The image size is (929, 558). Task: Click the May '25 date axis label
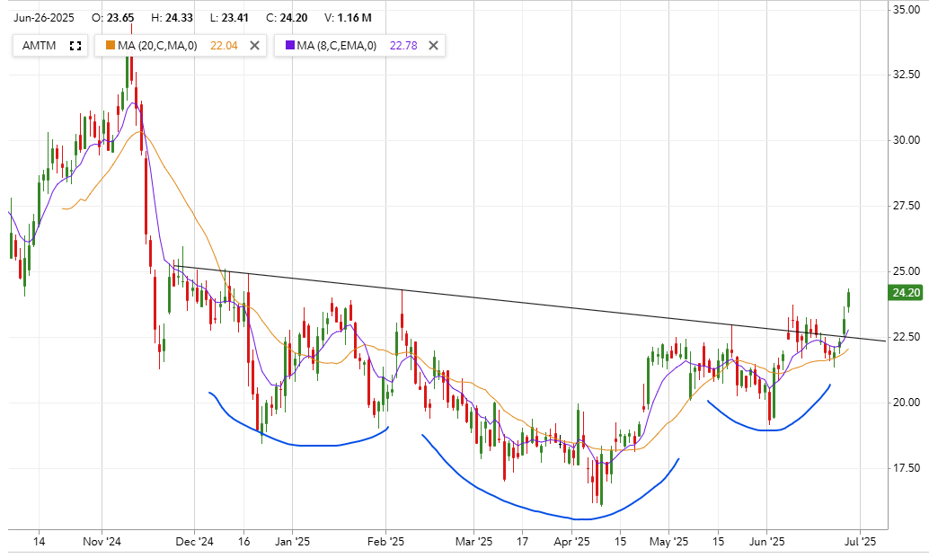tap(669, 542)
